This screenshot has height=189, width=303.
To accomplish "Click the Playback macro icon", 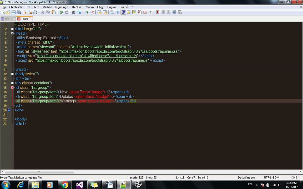I will tap(169, 12).
